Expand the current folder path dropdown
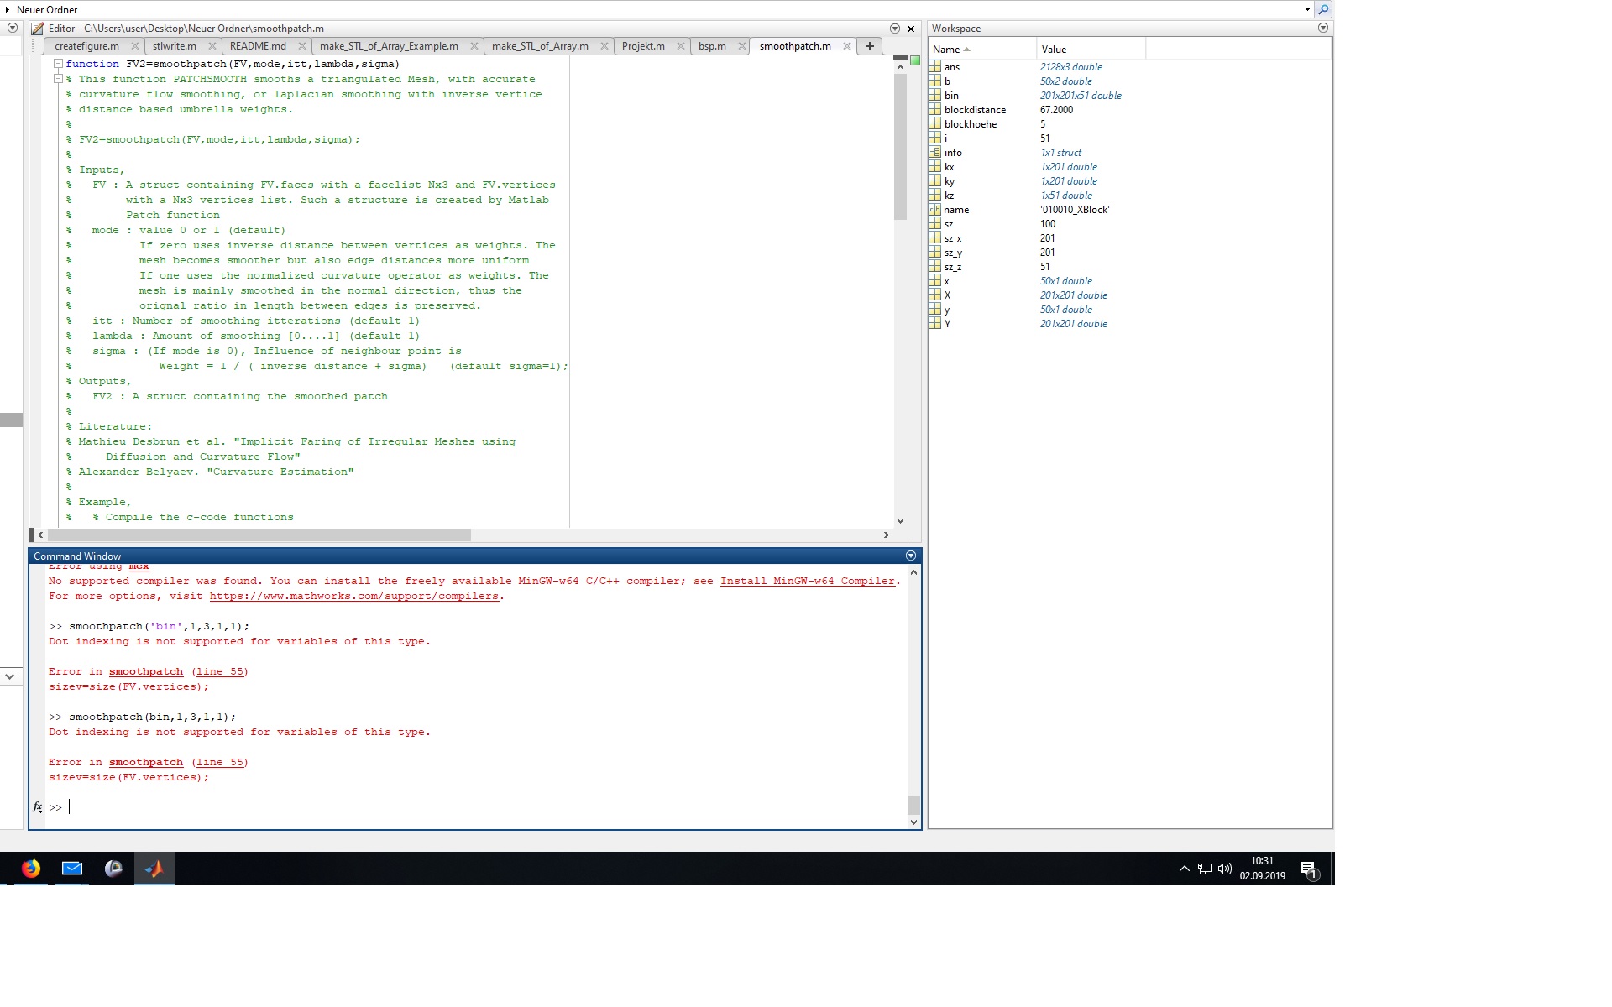 (1307, 9)
